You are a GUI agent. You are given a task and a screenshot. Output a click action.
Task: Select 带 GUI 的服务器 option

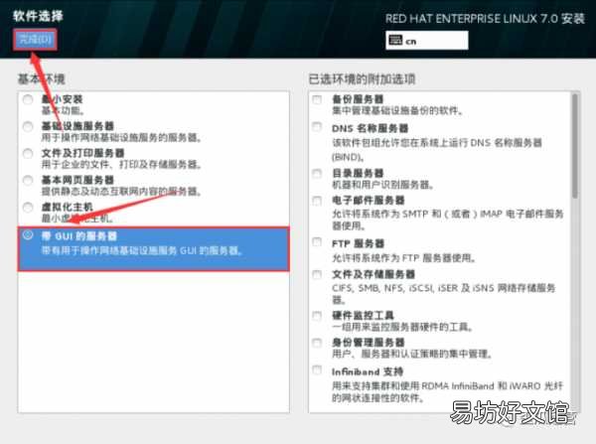click(28, 234)
